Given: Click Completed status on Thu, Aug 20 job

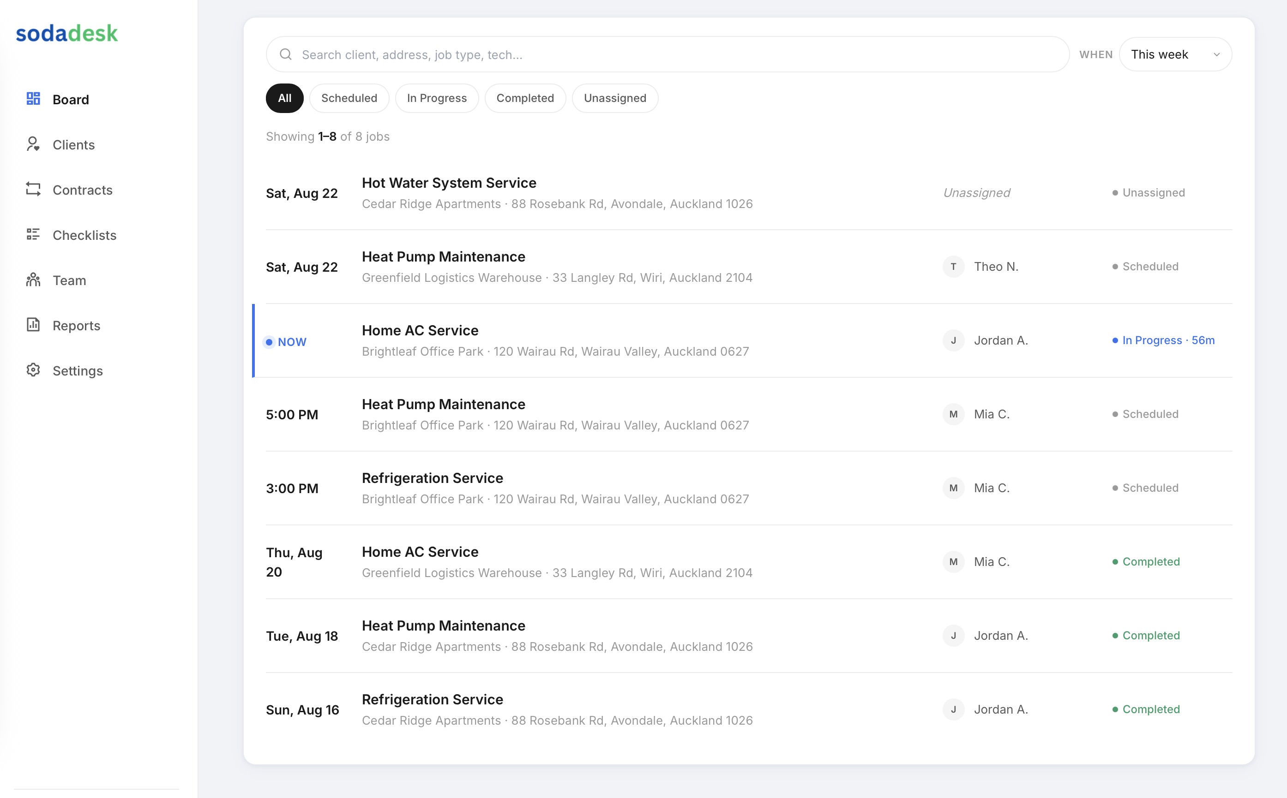Looking at the screenshot, I should pyautogui.click(x=1146, y=561).
